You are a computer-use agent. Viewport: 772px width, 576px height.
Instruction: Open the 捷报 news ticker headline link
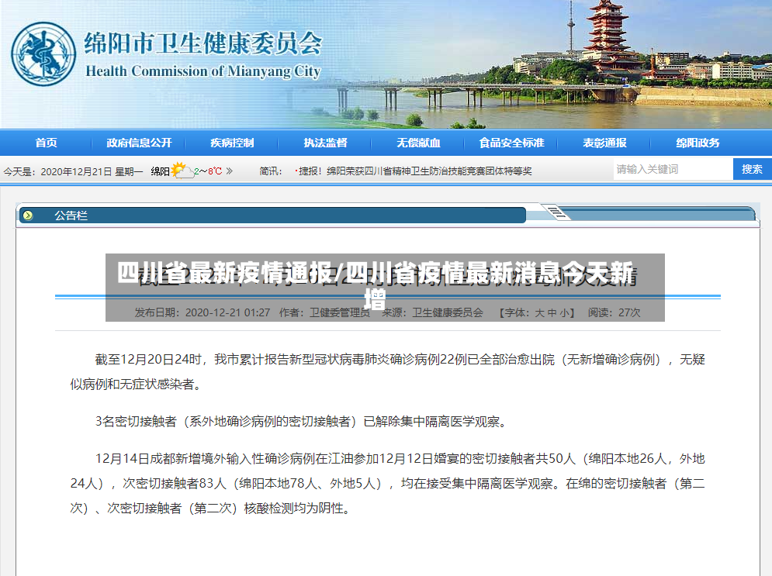415,171
